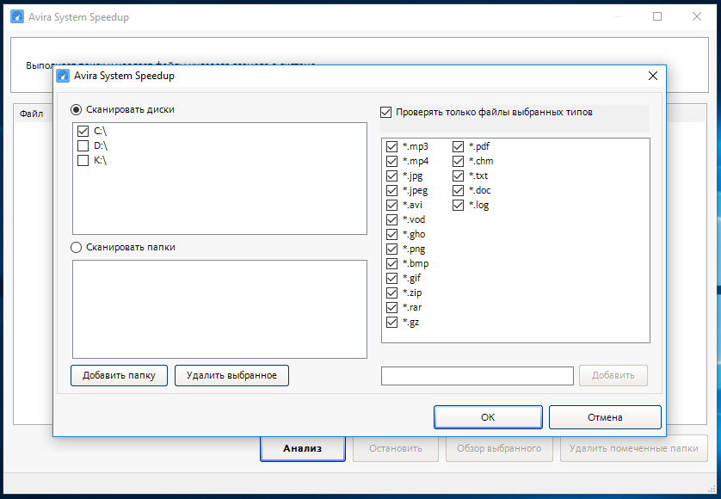721x499 pixels.
Task: Close the main Avira System Speedup window
Action: point(697,16)
